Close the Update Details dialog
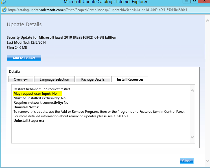This screenshot has height=168, width=210. (187, 161)
